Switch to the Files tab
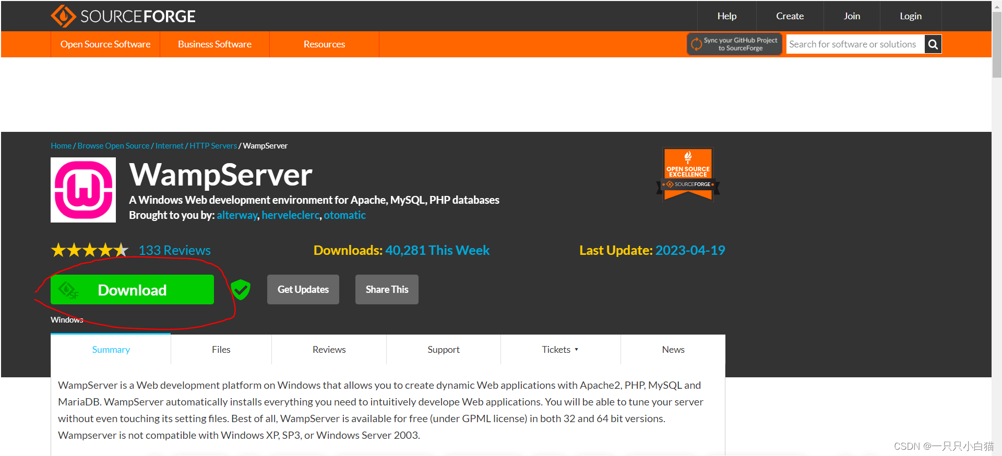The image size is (1002, 456). (221, 350)
